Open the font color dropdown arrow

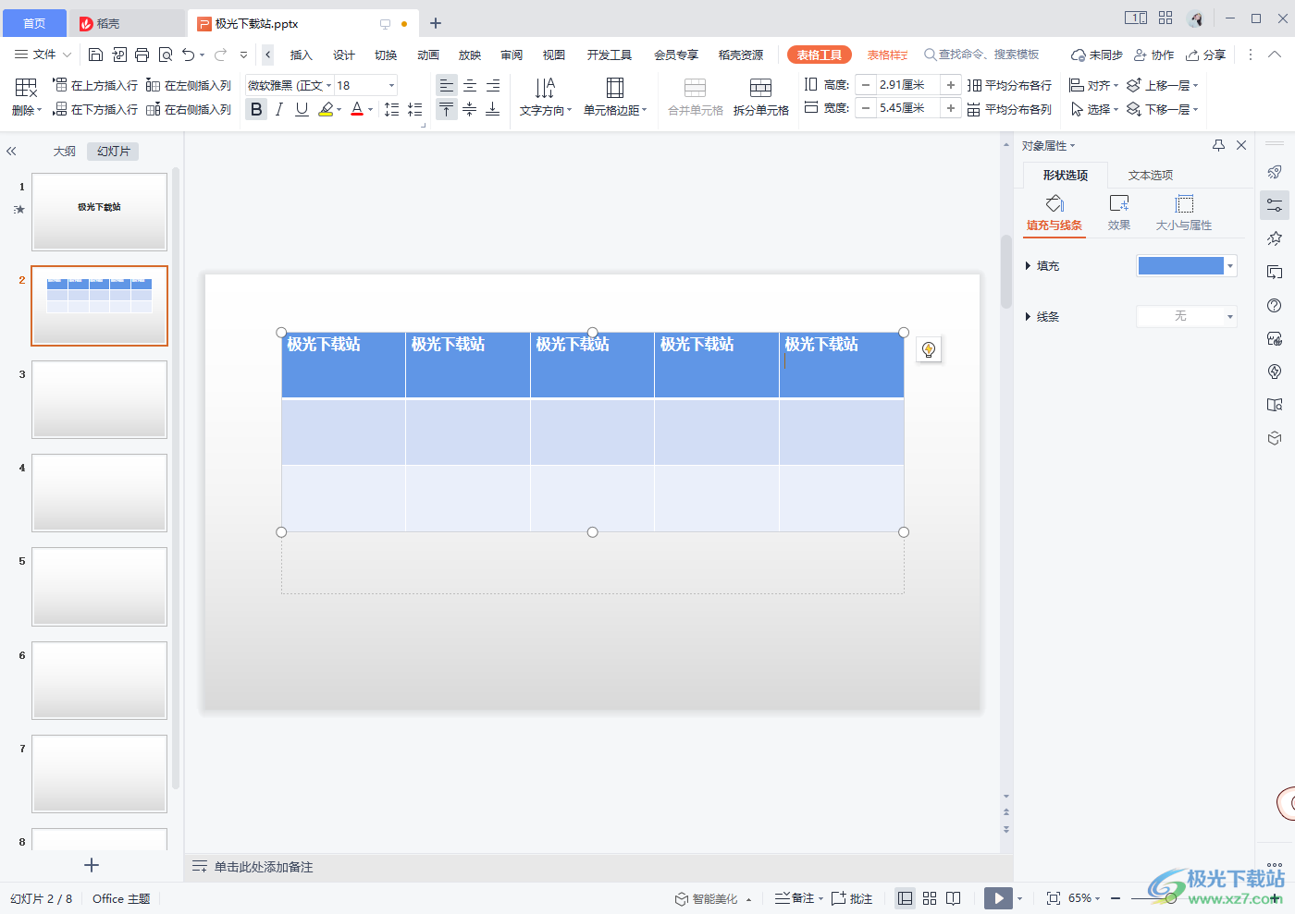click(371, 110)
